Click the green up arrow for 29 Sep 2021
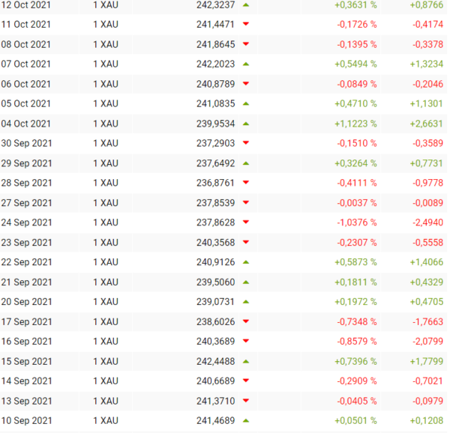 point(246,163)
